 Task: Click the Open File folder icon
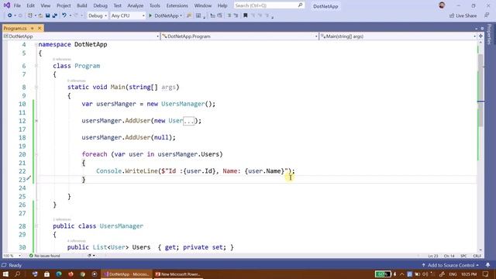(x=40, y=15)
